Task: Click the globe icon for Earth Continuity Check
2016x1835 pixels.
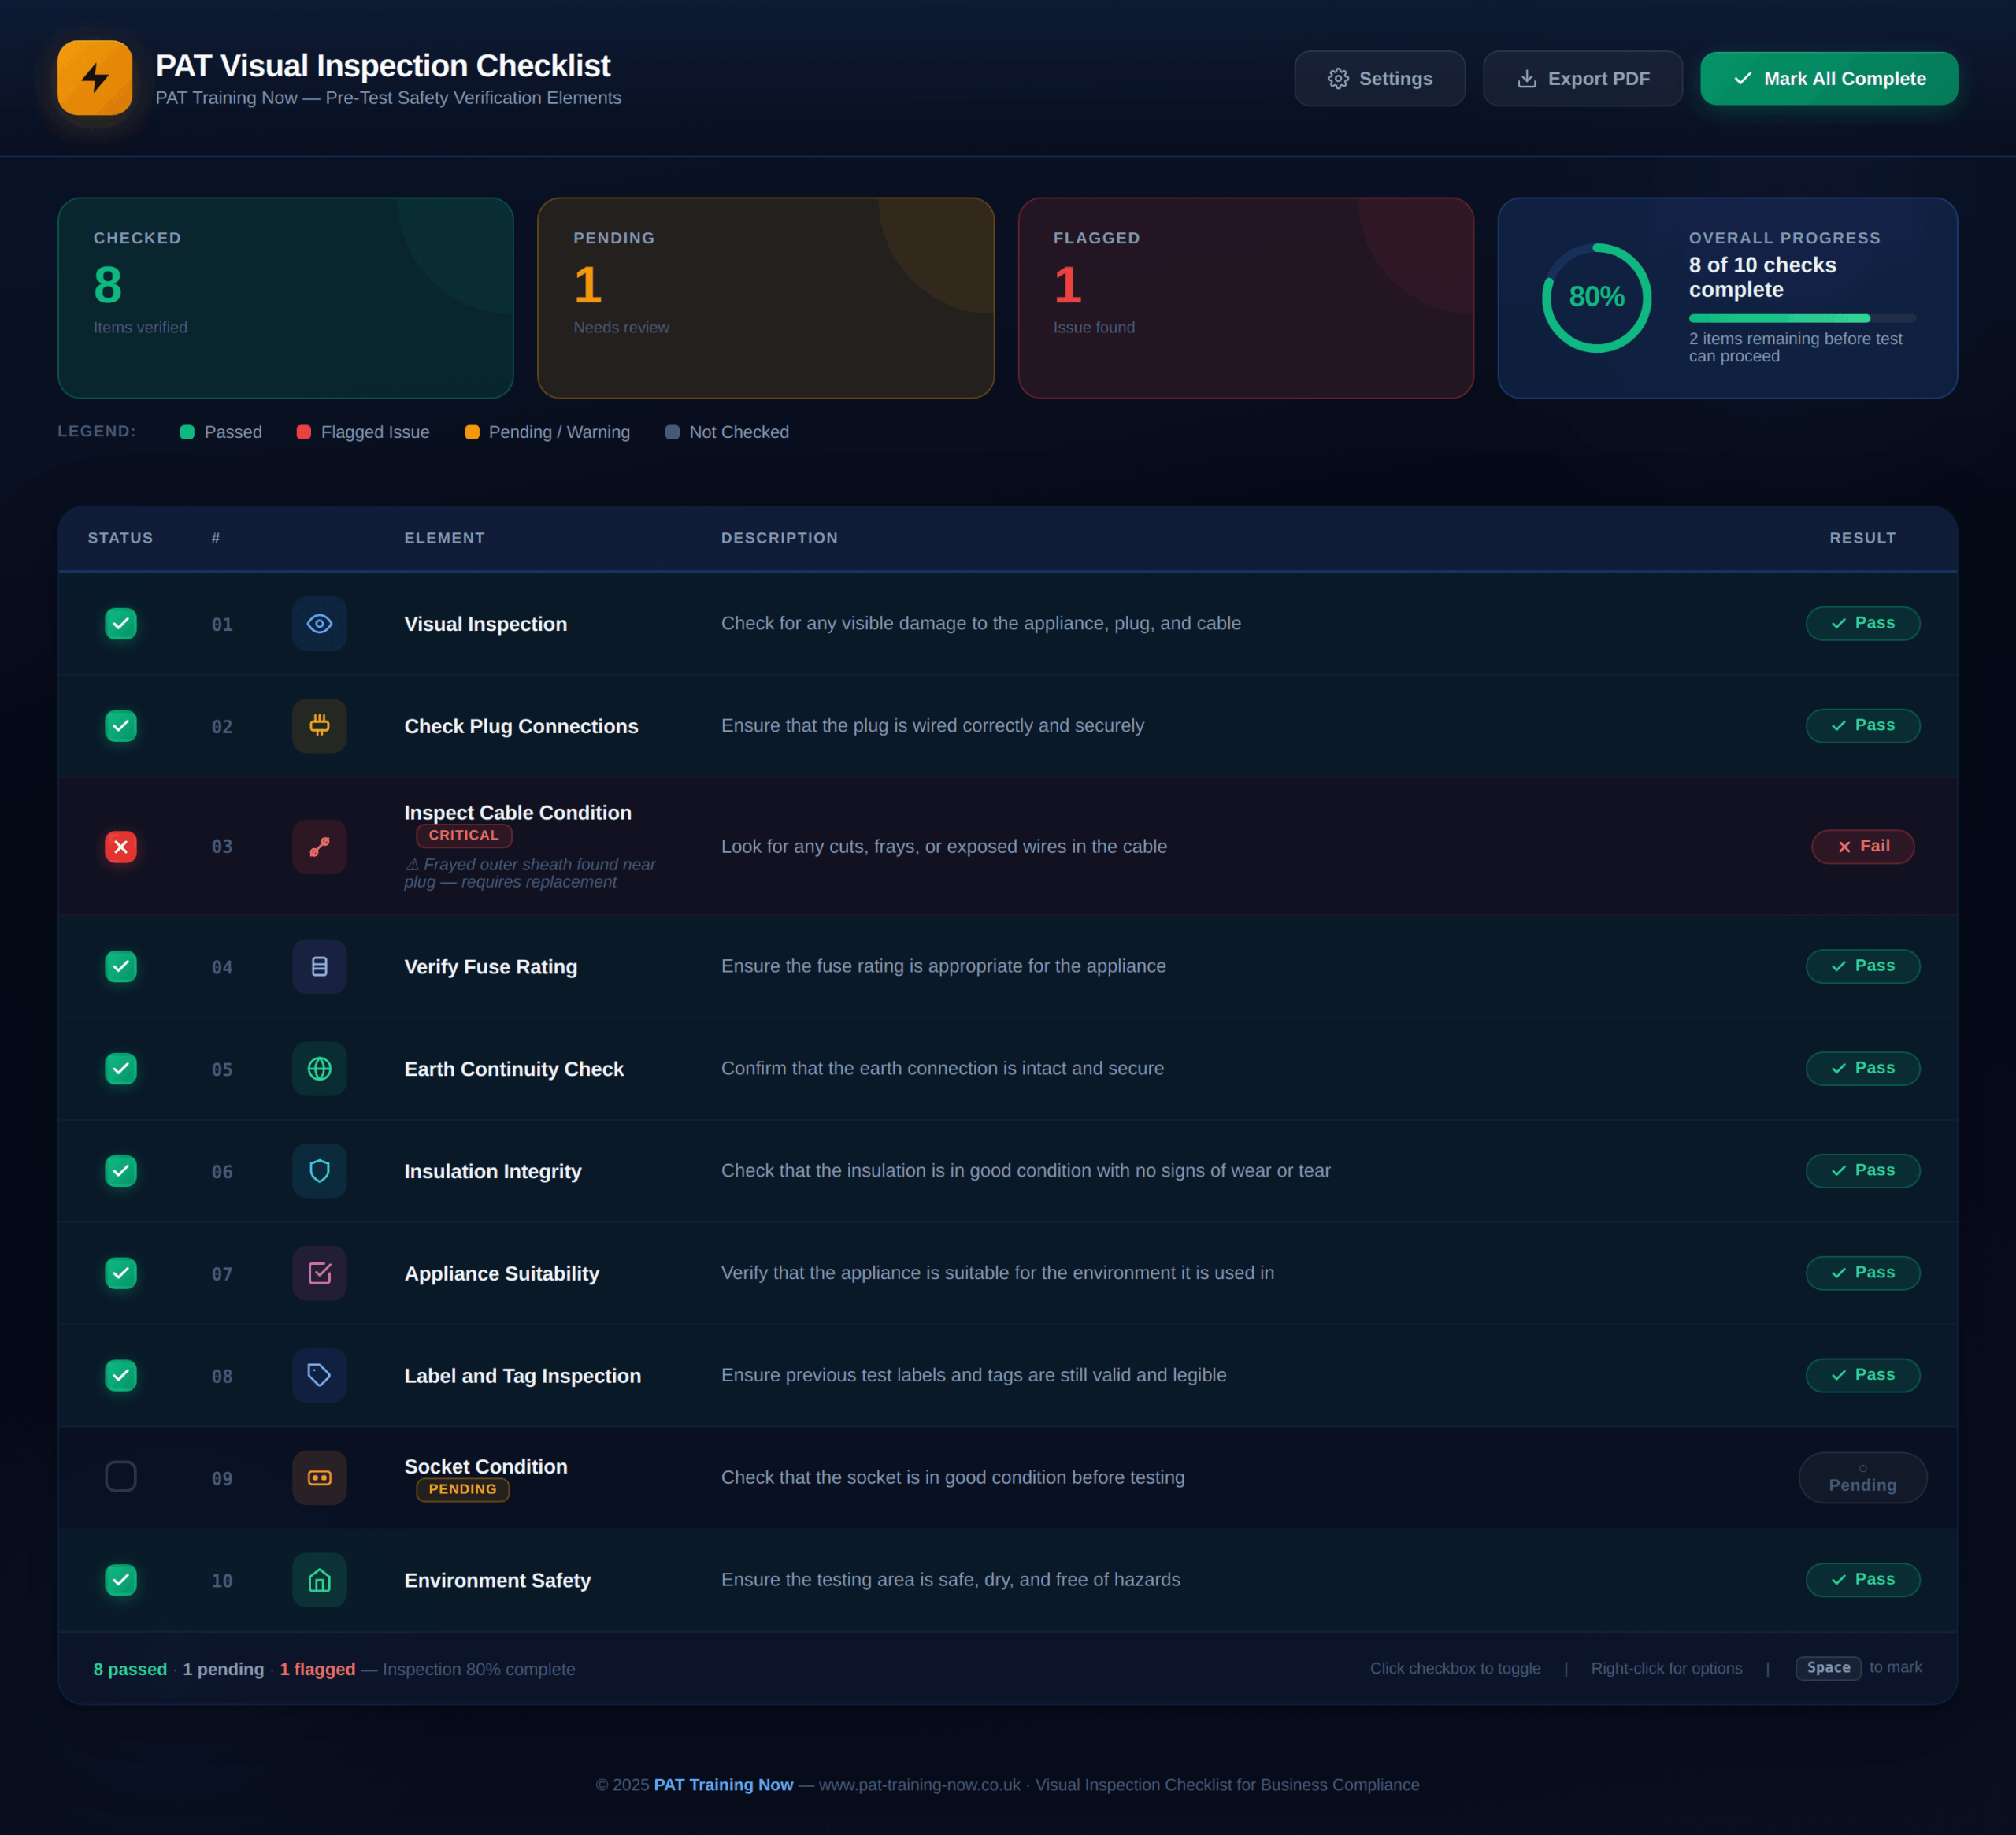Action: (319, 1069)
